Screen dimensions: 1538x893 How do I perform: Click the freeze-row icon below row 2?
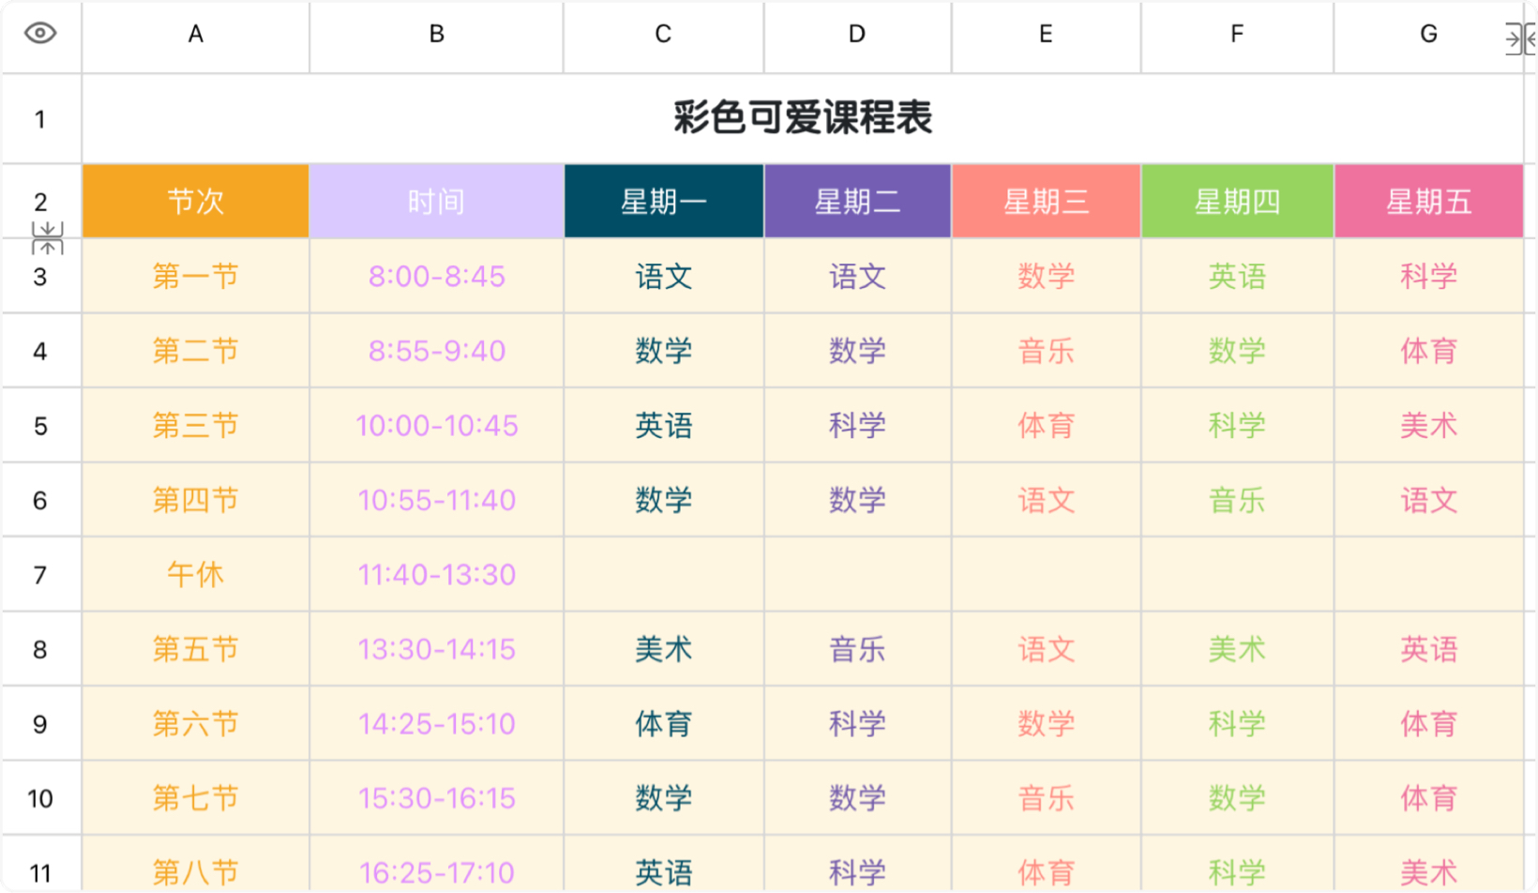(48, 238)
